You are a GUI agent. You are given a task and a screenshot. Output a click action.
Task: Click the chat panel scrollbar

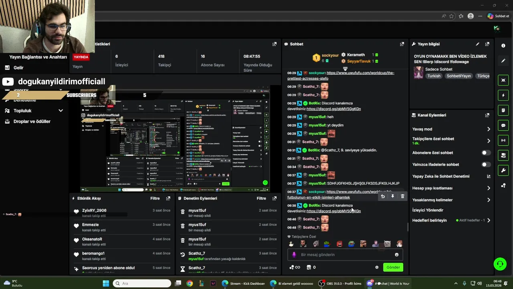click(x=408, y=227)
